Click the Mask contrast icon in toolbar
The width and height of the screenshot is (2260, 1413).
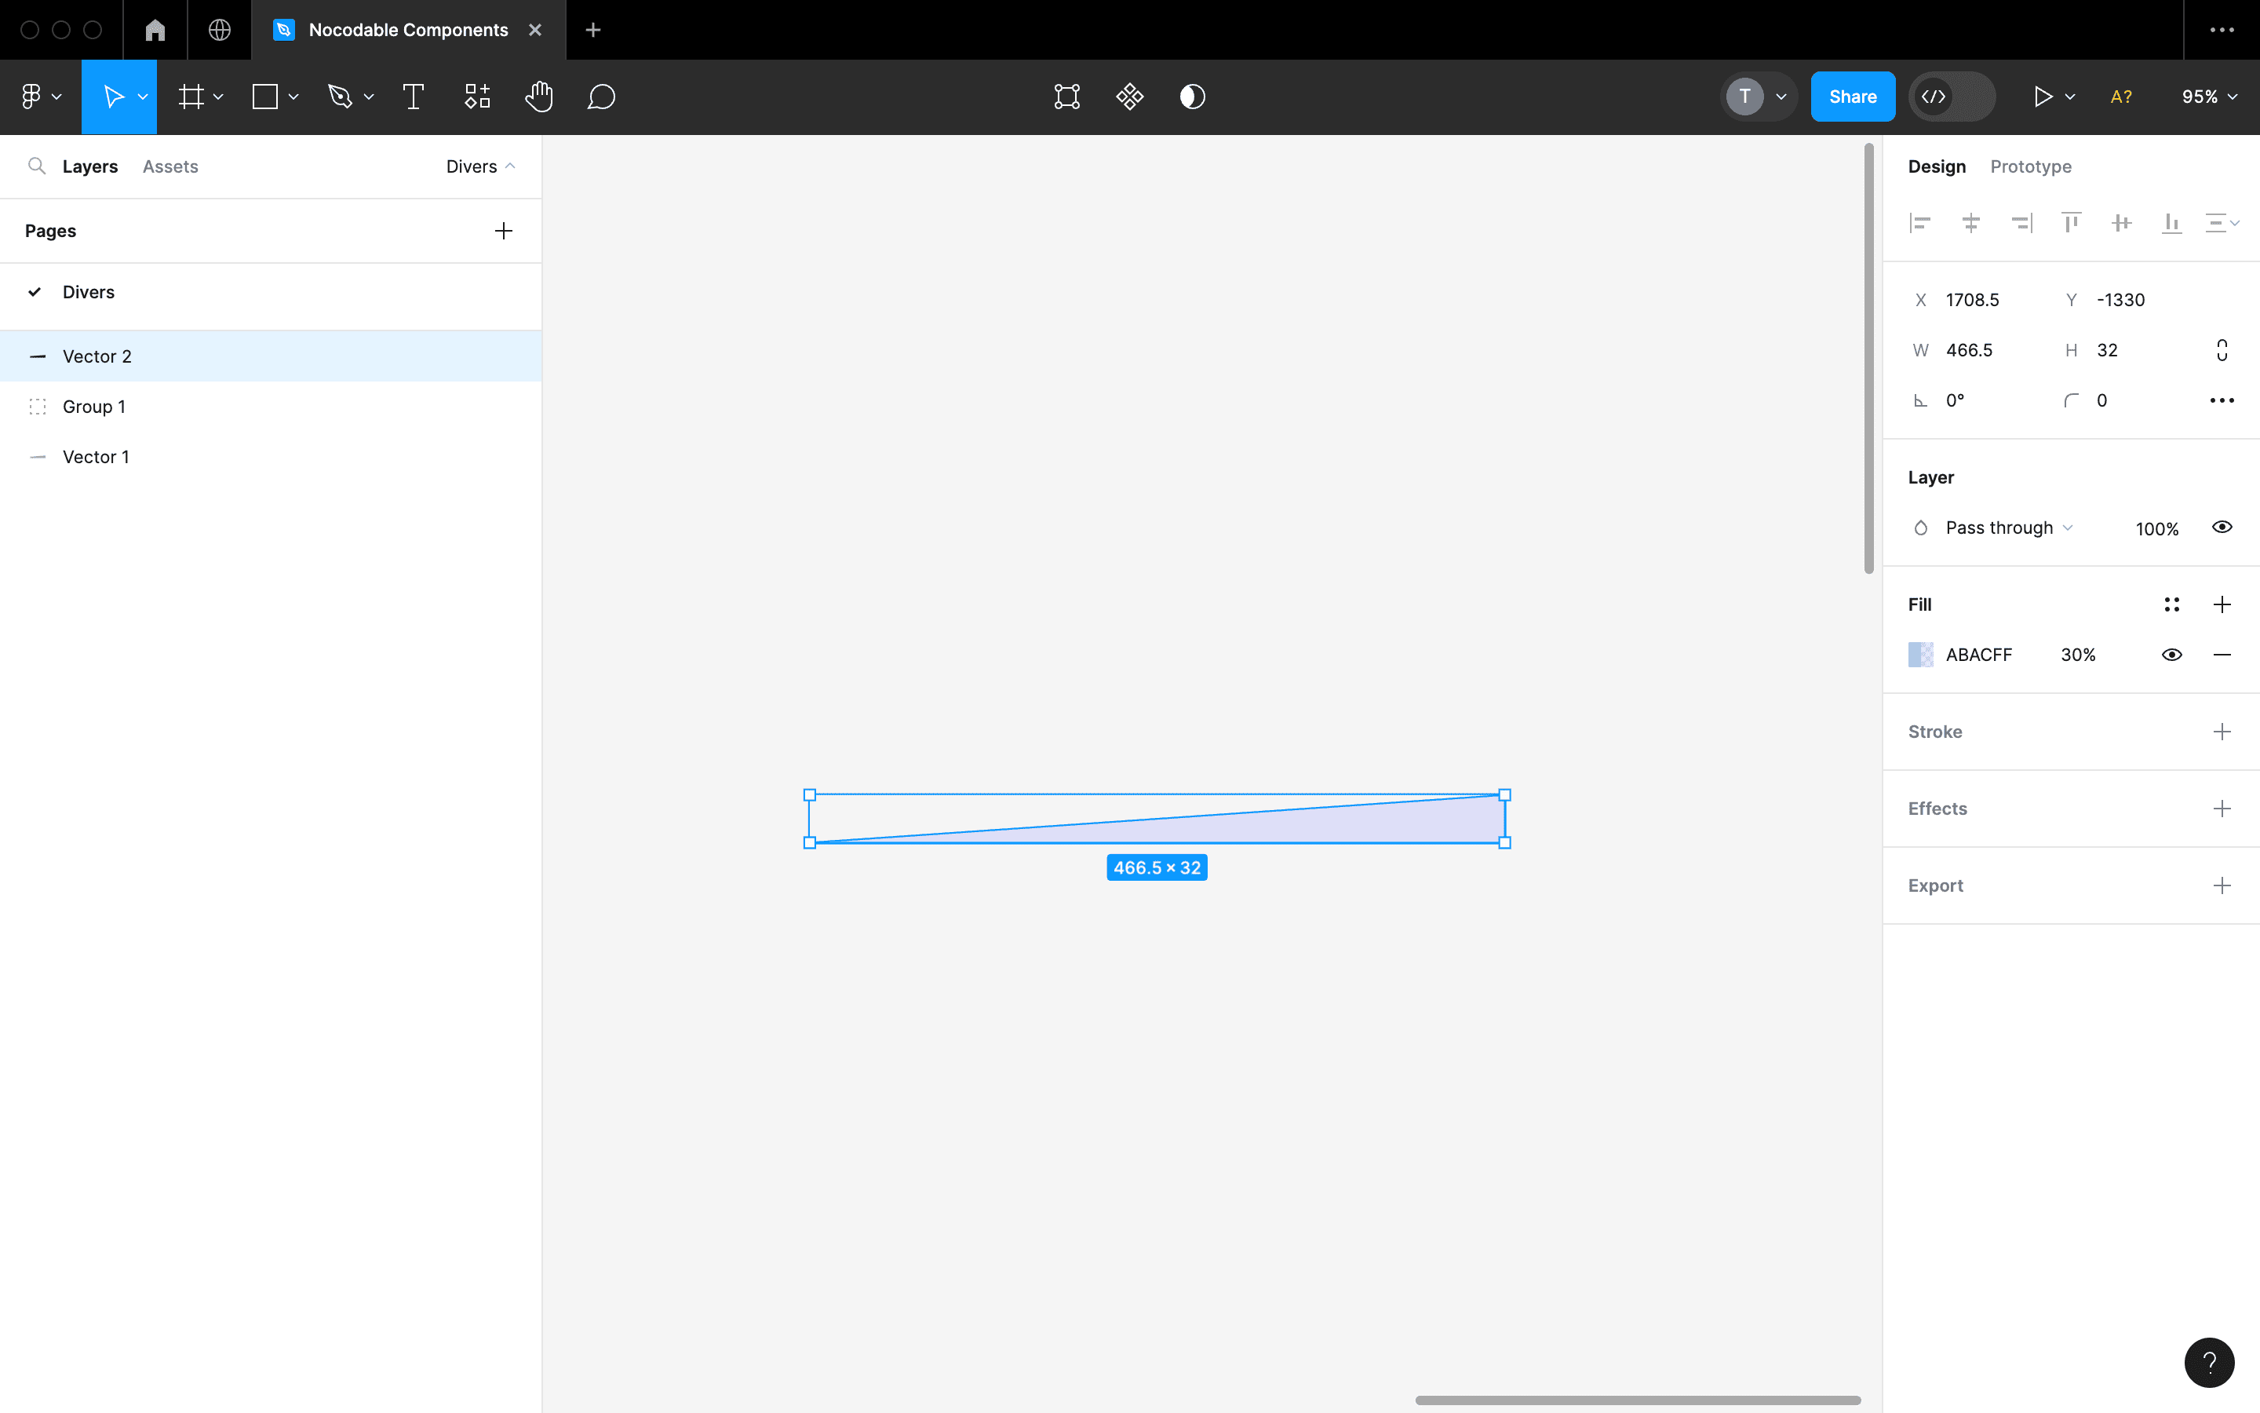(1192, 97)
